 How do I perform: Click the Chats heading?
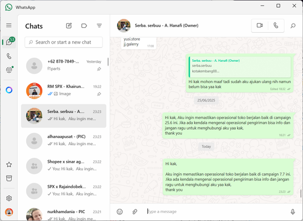click(x=34, y=26)
